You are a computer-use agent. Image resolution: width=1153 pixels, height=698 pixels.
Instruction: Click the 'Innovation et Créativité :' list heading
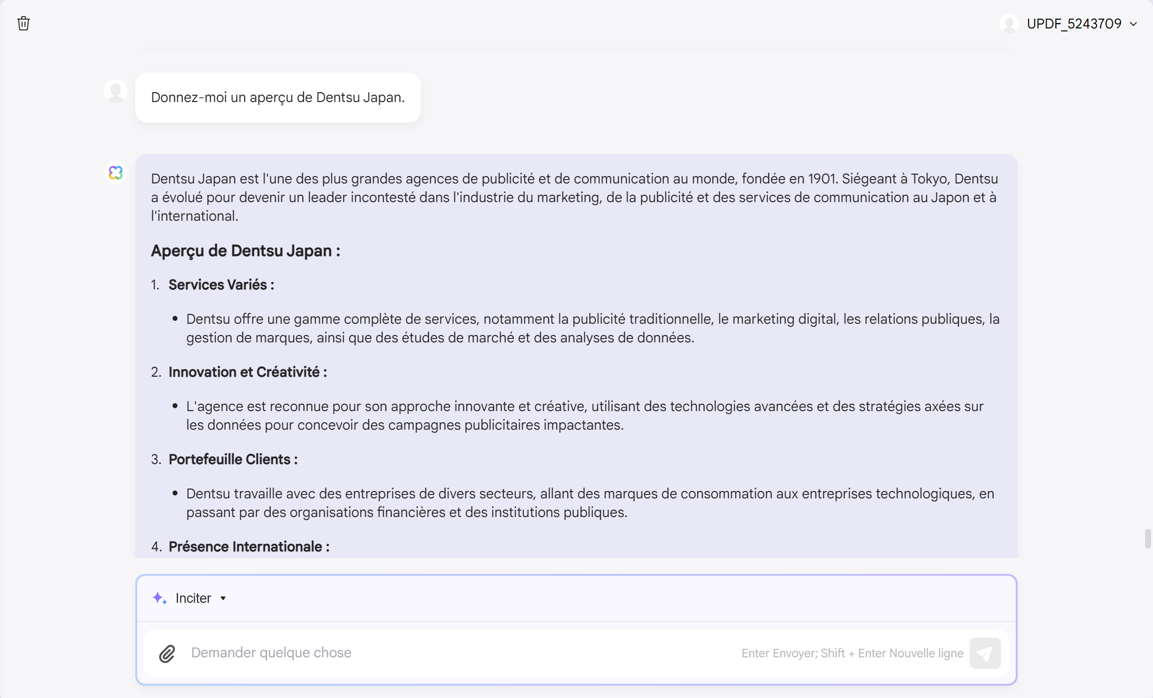click(x=248, y=372)
